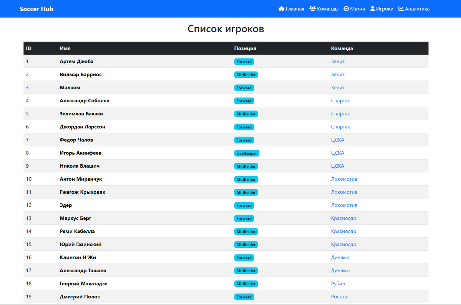Click the player name Зелимхан Бакаев
This screenshot has width=461, height=305.
coord(81,114)
